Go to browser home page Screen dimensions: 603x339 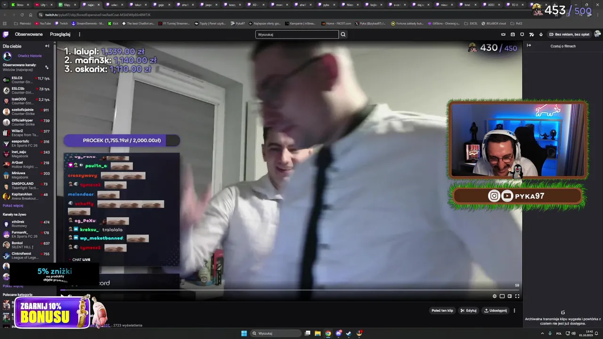[31, 15]
